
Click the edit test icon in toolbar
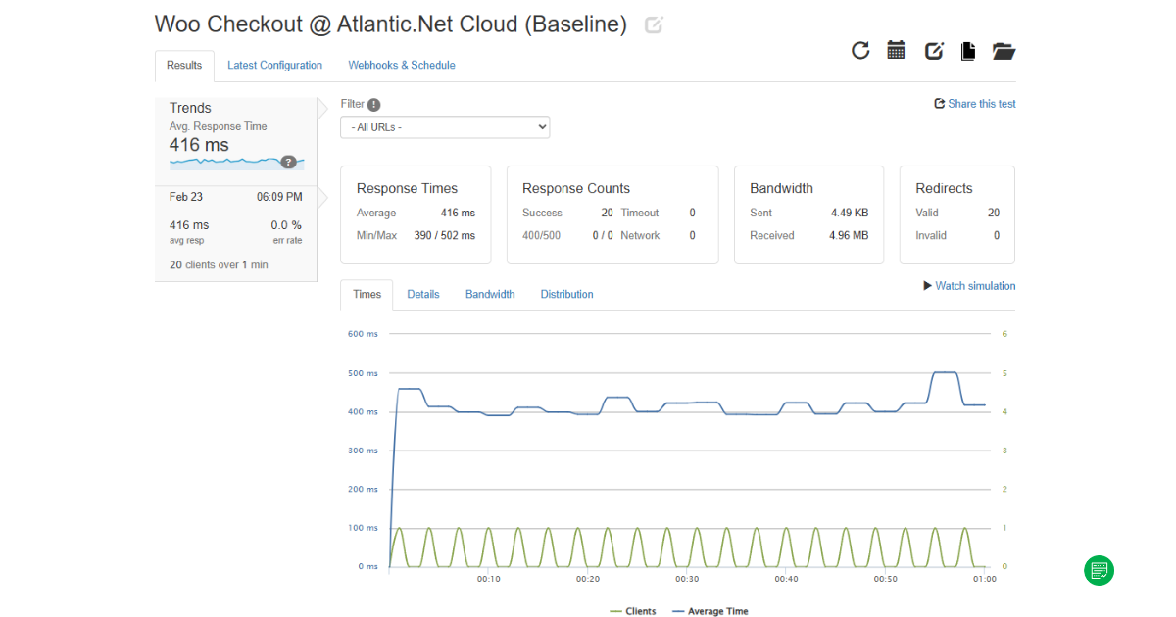[x=934, y=51]
